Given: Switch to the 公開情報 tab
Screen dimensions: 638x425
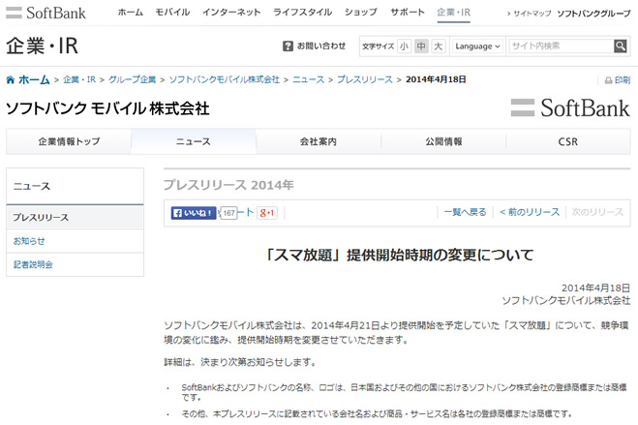Looking at the screenshot, I should point(443,141).
